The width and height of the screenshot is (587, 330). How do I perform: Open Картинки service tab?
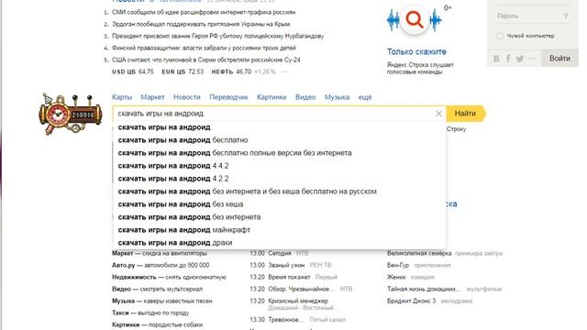(271, 97)
